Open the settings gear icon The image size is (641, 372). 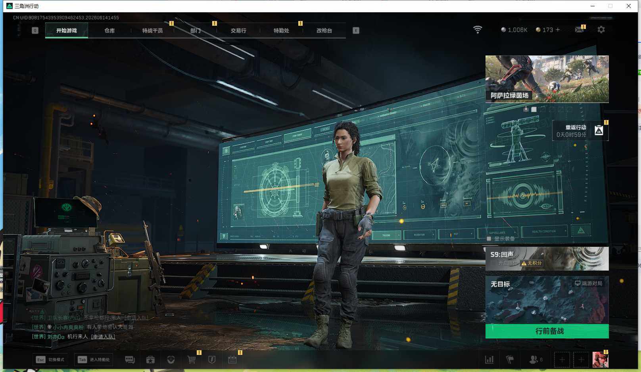click(x=601, y=30)
